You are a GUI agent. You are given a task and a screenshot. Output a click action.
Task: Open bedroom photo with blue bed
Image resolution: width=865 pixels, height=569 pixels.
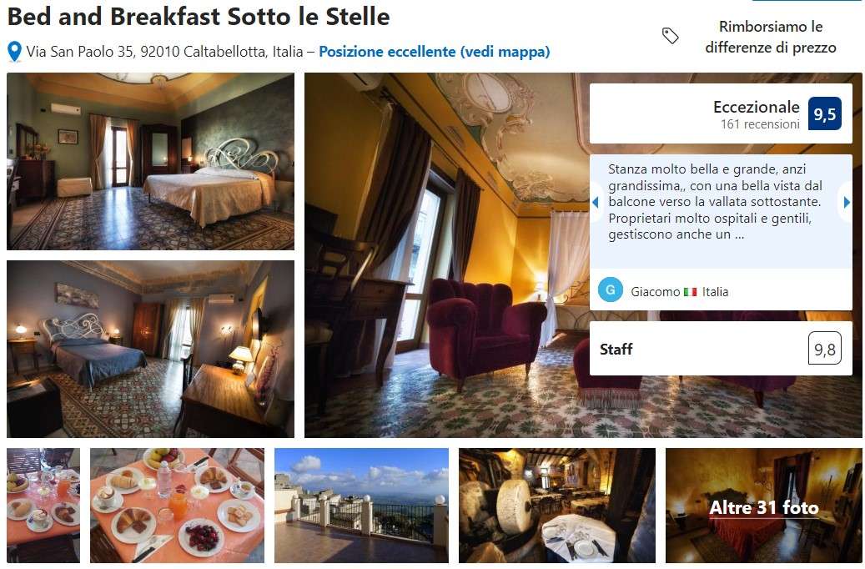click(151, 350)
